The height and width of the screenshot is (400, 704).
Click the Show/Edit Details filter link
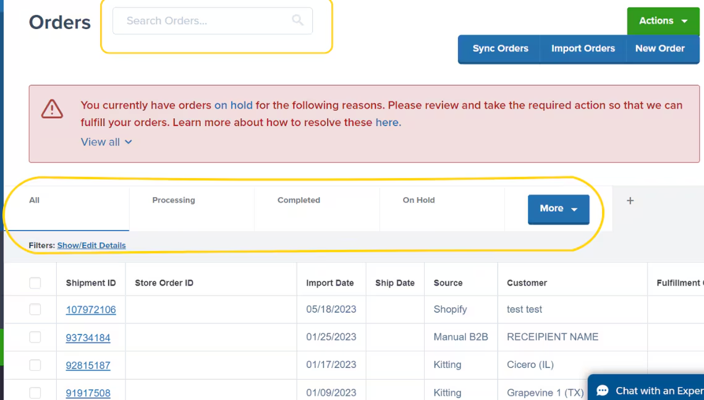91,245
